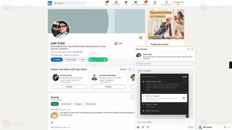Click previous arrow in follow carousel
The width and height of the screenshot is (232, 130).
click(130, 69)
